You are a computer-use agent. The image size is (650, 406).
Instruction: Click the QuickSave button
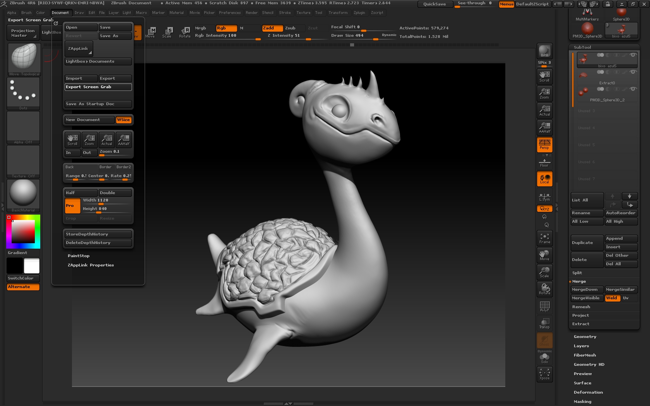(434, 4)
